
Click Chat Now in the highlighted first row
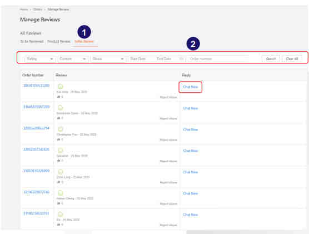(x=191, y=87)
